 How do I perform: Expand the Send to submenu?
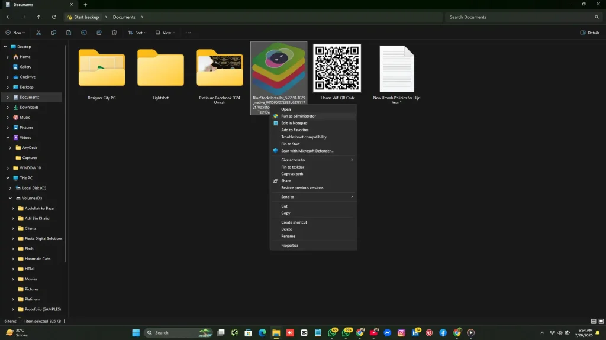tap(314, 197)
